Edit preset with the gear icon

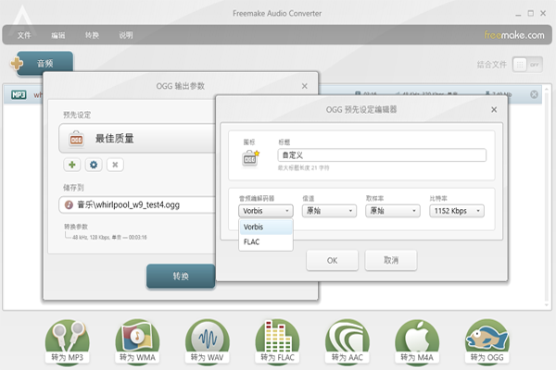point(94,165)
